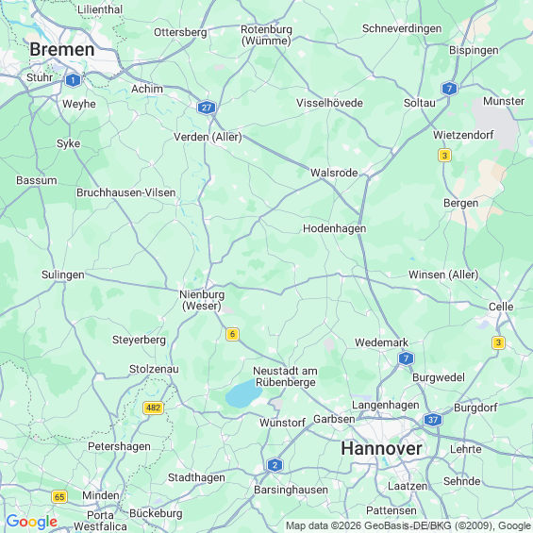Click the A27 highway shield near Achim
The image size is (533, 533).
click(207, 108)
